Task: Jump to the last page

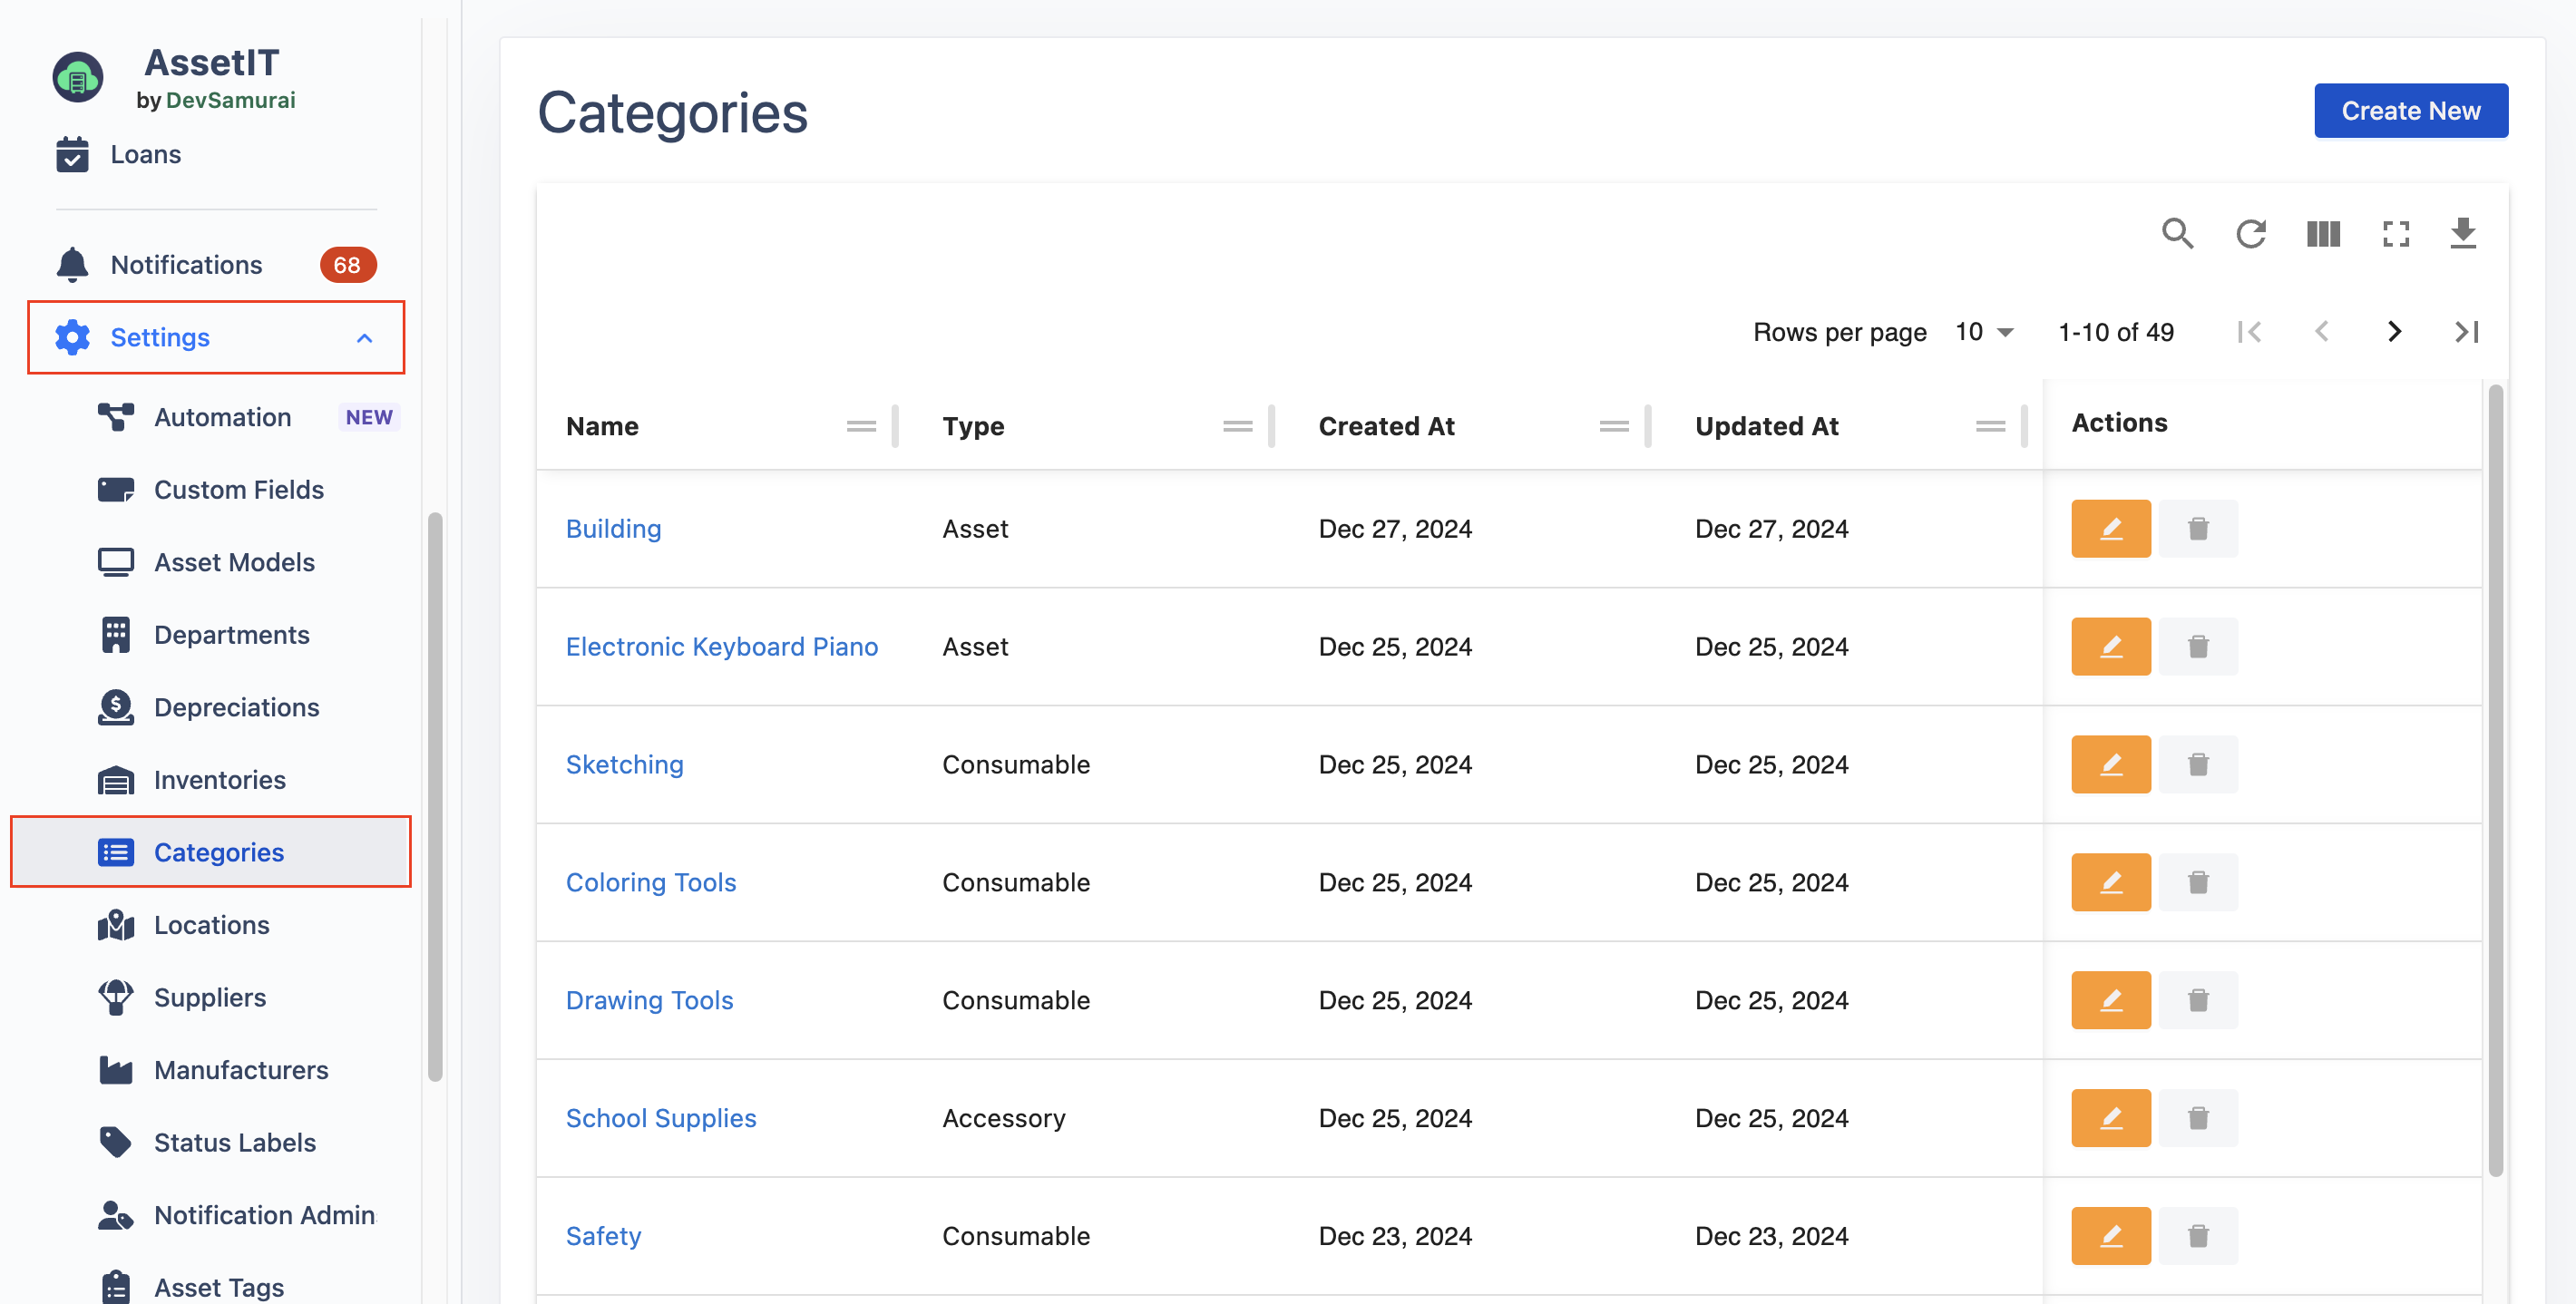Action: 2466,332
